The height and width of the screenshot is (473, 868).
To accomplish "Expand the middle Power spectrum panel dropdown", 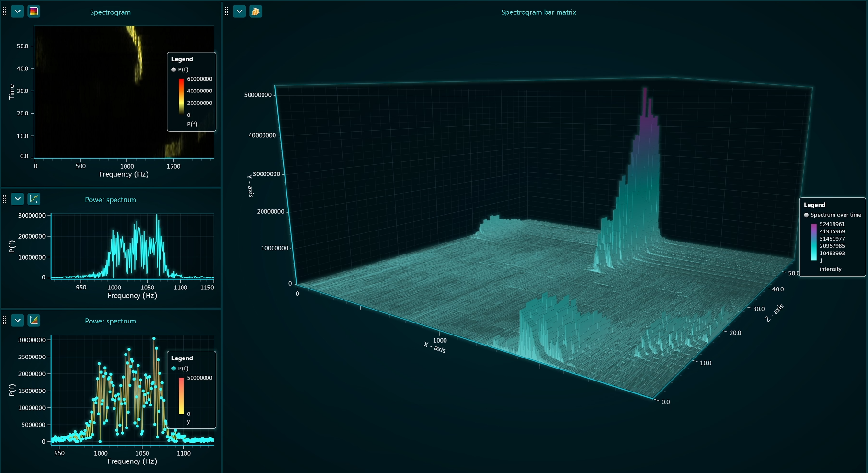I will pyautogui.click(x=18, y=199).
